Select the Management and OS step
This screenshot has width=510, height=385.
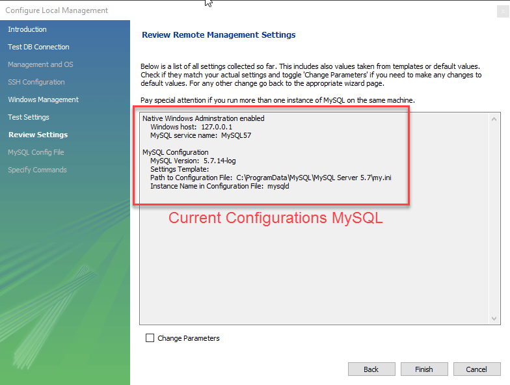[x=40, y=64]
